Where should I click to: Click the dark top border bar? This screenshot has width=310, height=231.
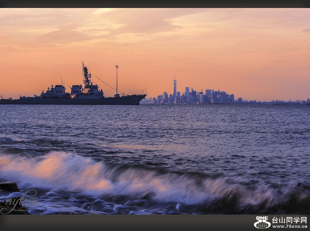(155, 4)
